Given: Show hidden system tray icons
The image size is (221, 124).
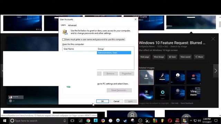Looking at the screenshot, I should click(x=191, y=121).
